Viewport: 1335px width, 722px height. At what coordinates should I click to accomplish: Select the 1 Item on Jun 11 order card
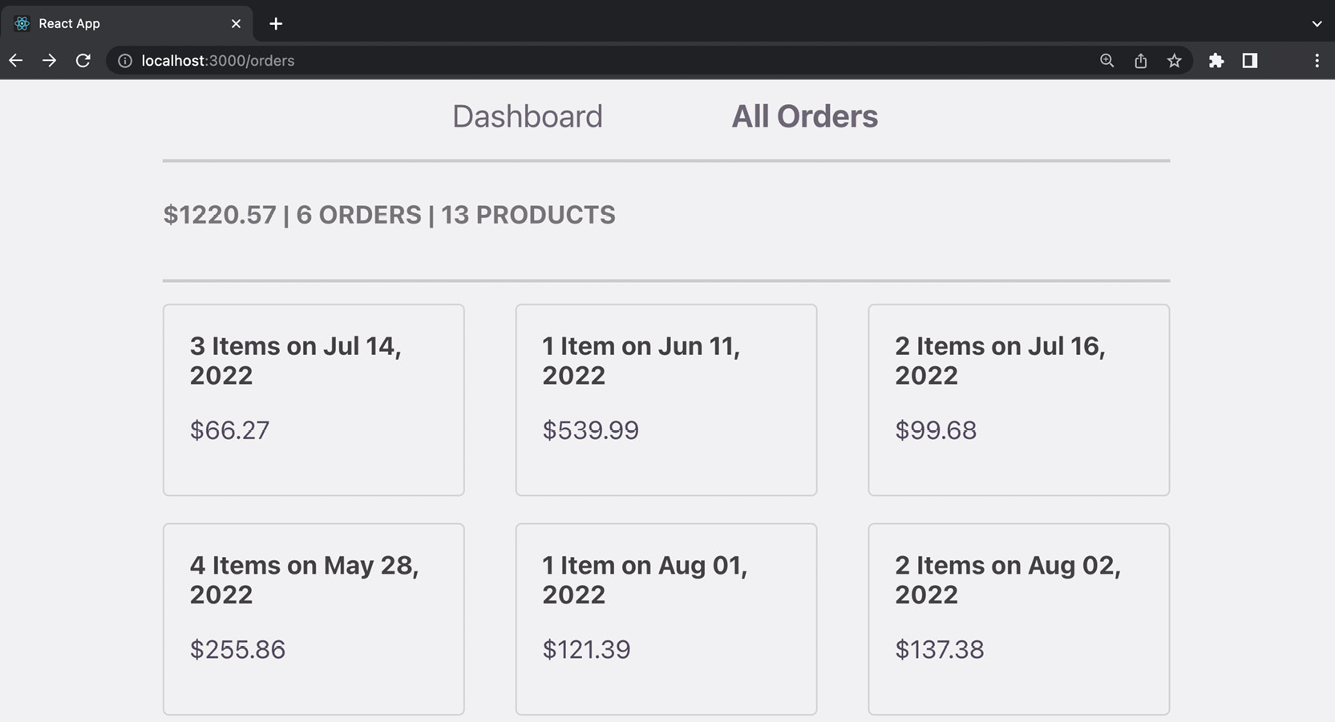pyautogui.click(x=665, y=400)
